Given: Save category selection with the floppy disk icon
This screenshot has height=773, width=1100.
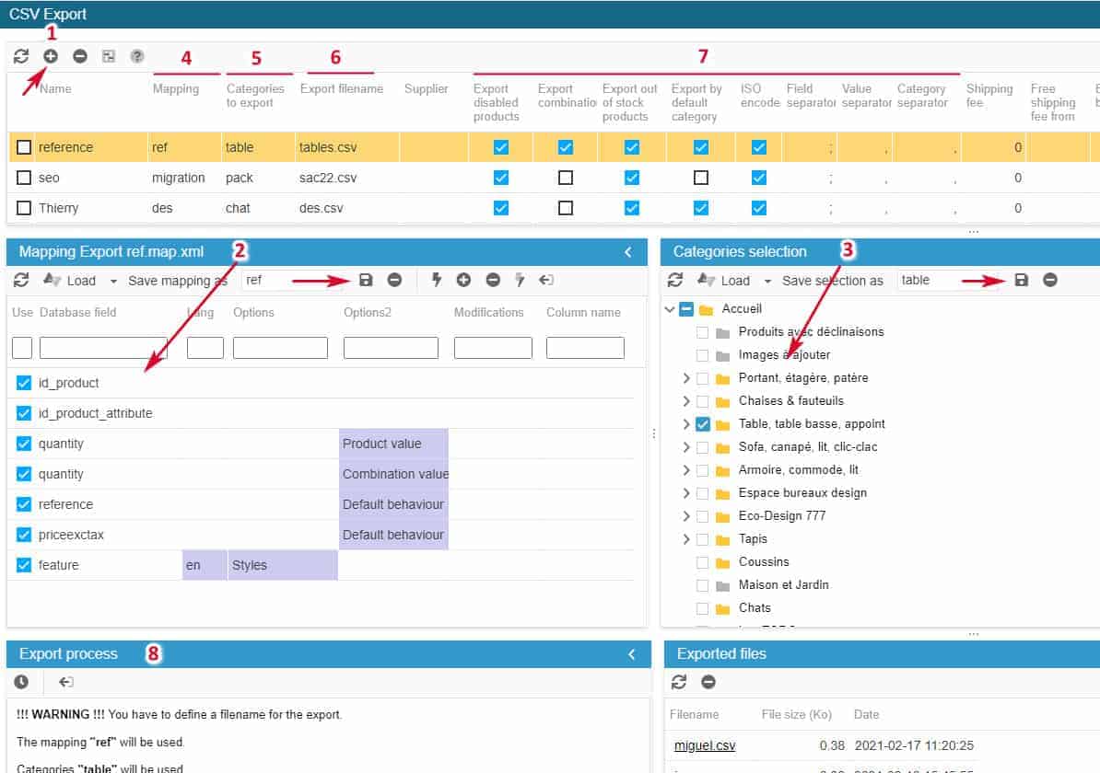Looking at the screenshot, I should (1021, 280).
